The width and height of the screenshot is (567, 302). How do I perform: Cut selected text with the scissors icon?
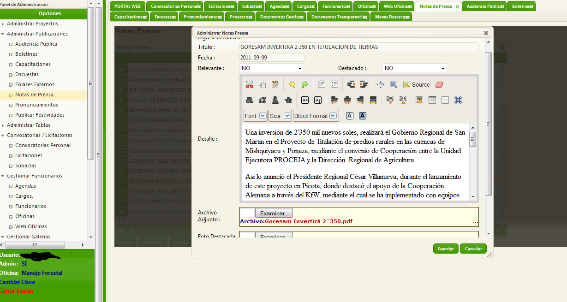250,84
